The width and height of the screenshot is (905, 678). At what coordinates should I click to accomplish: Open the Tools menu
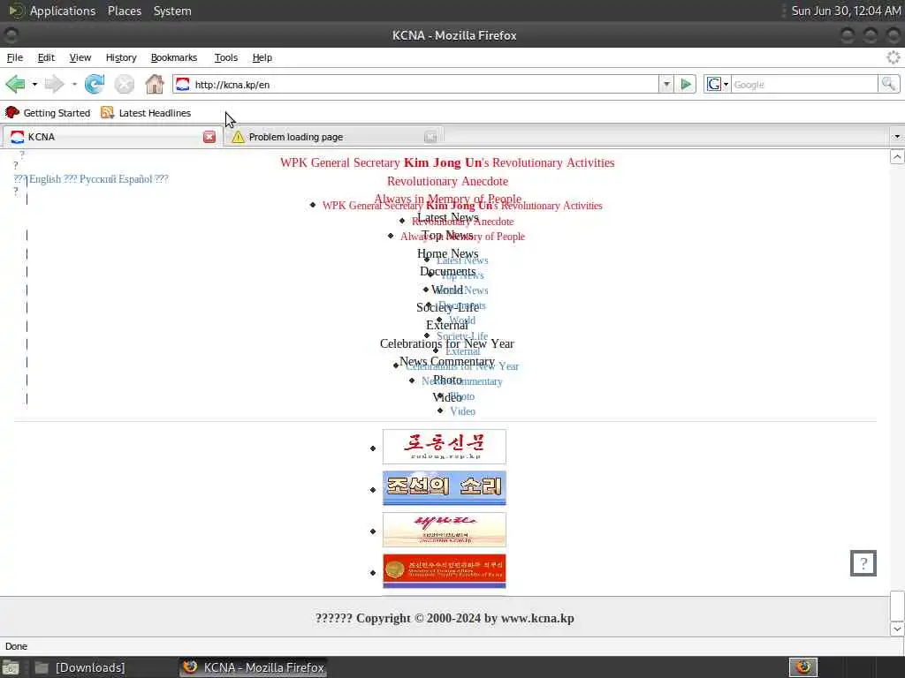[225, 57]
